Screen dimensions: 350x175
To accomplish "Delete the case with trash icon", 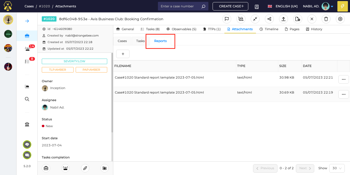I will point(326,19).
